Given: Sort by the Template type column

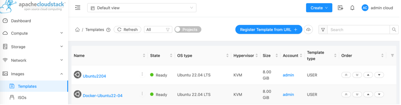Looking at the screenshot, I should pyautogui.click(x=322, y=56).
